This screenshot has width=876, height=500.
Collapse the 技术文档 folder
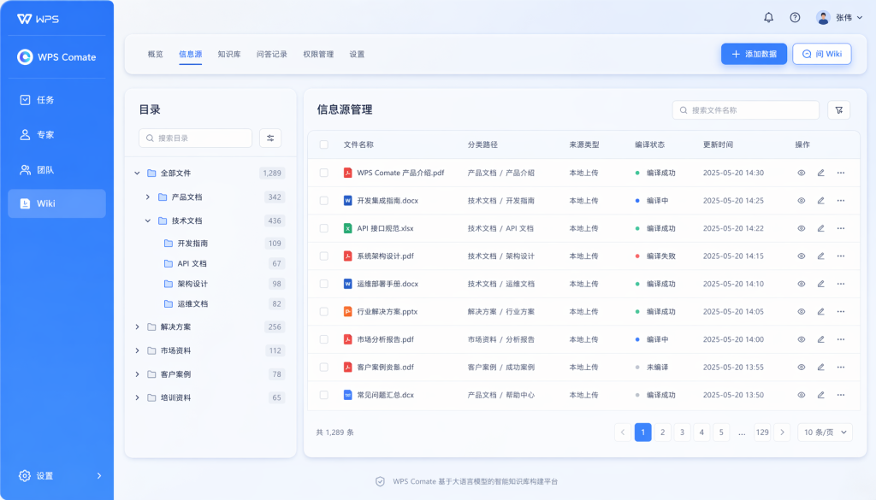[x=147, y=221]
